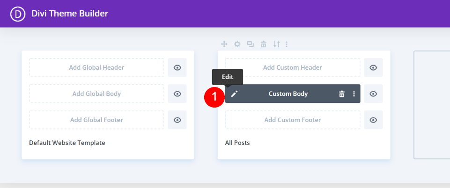
Task: Delete Custom Body with trash icon
Action: 342,94
